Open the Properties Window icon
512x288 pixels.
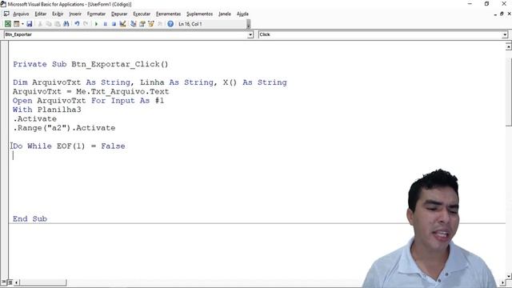[x=142, y=24]
